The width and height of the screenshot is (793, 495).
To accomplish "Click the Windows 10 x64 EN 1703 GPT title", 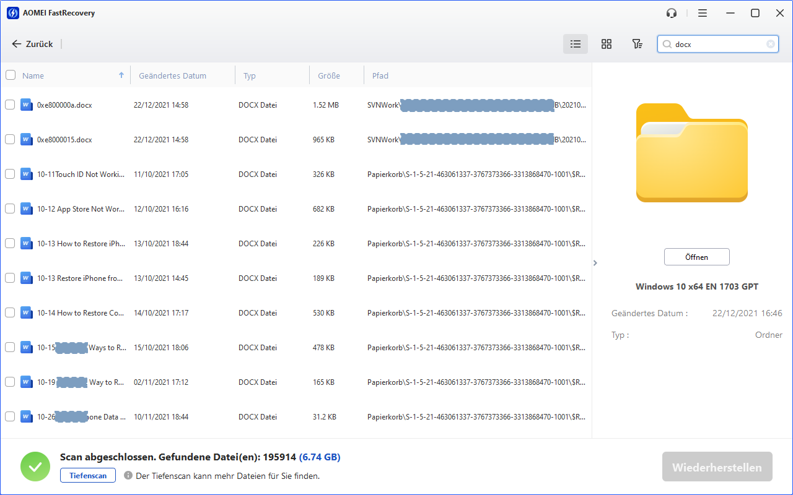I will point(697,286).
